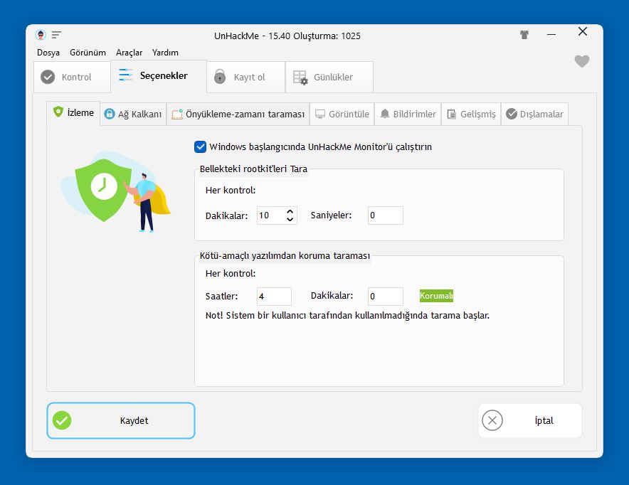This screenshot has height=485, width=629.
Task: Select the Seçenekler tab
Action: tap(159, 76)
